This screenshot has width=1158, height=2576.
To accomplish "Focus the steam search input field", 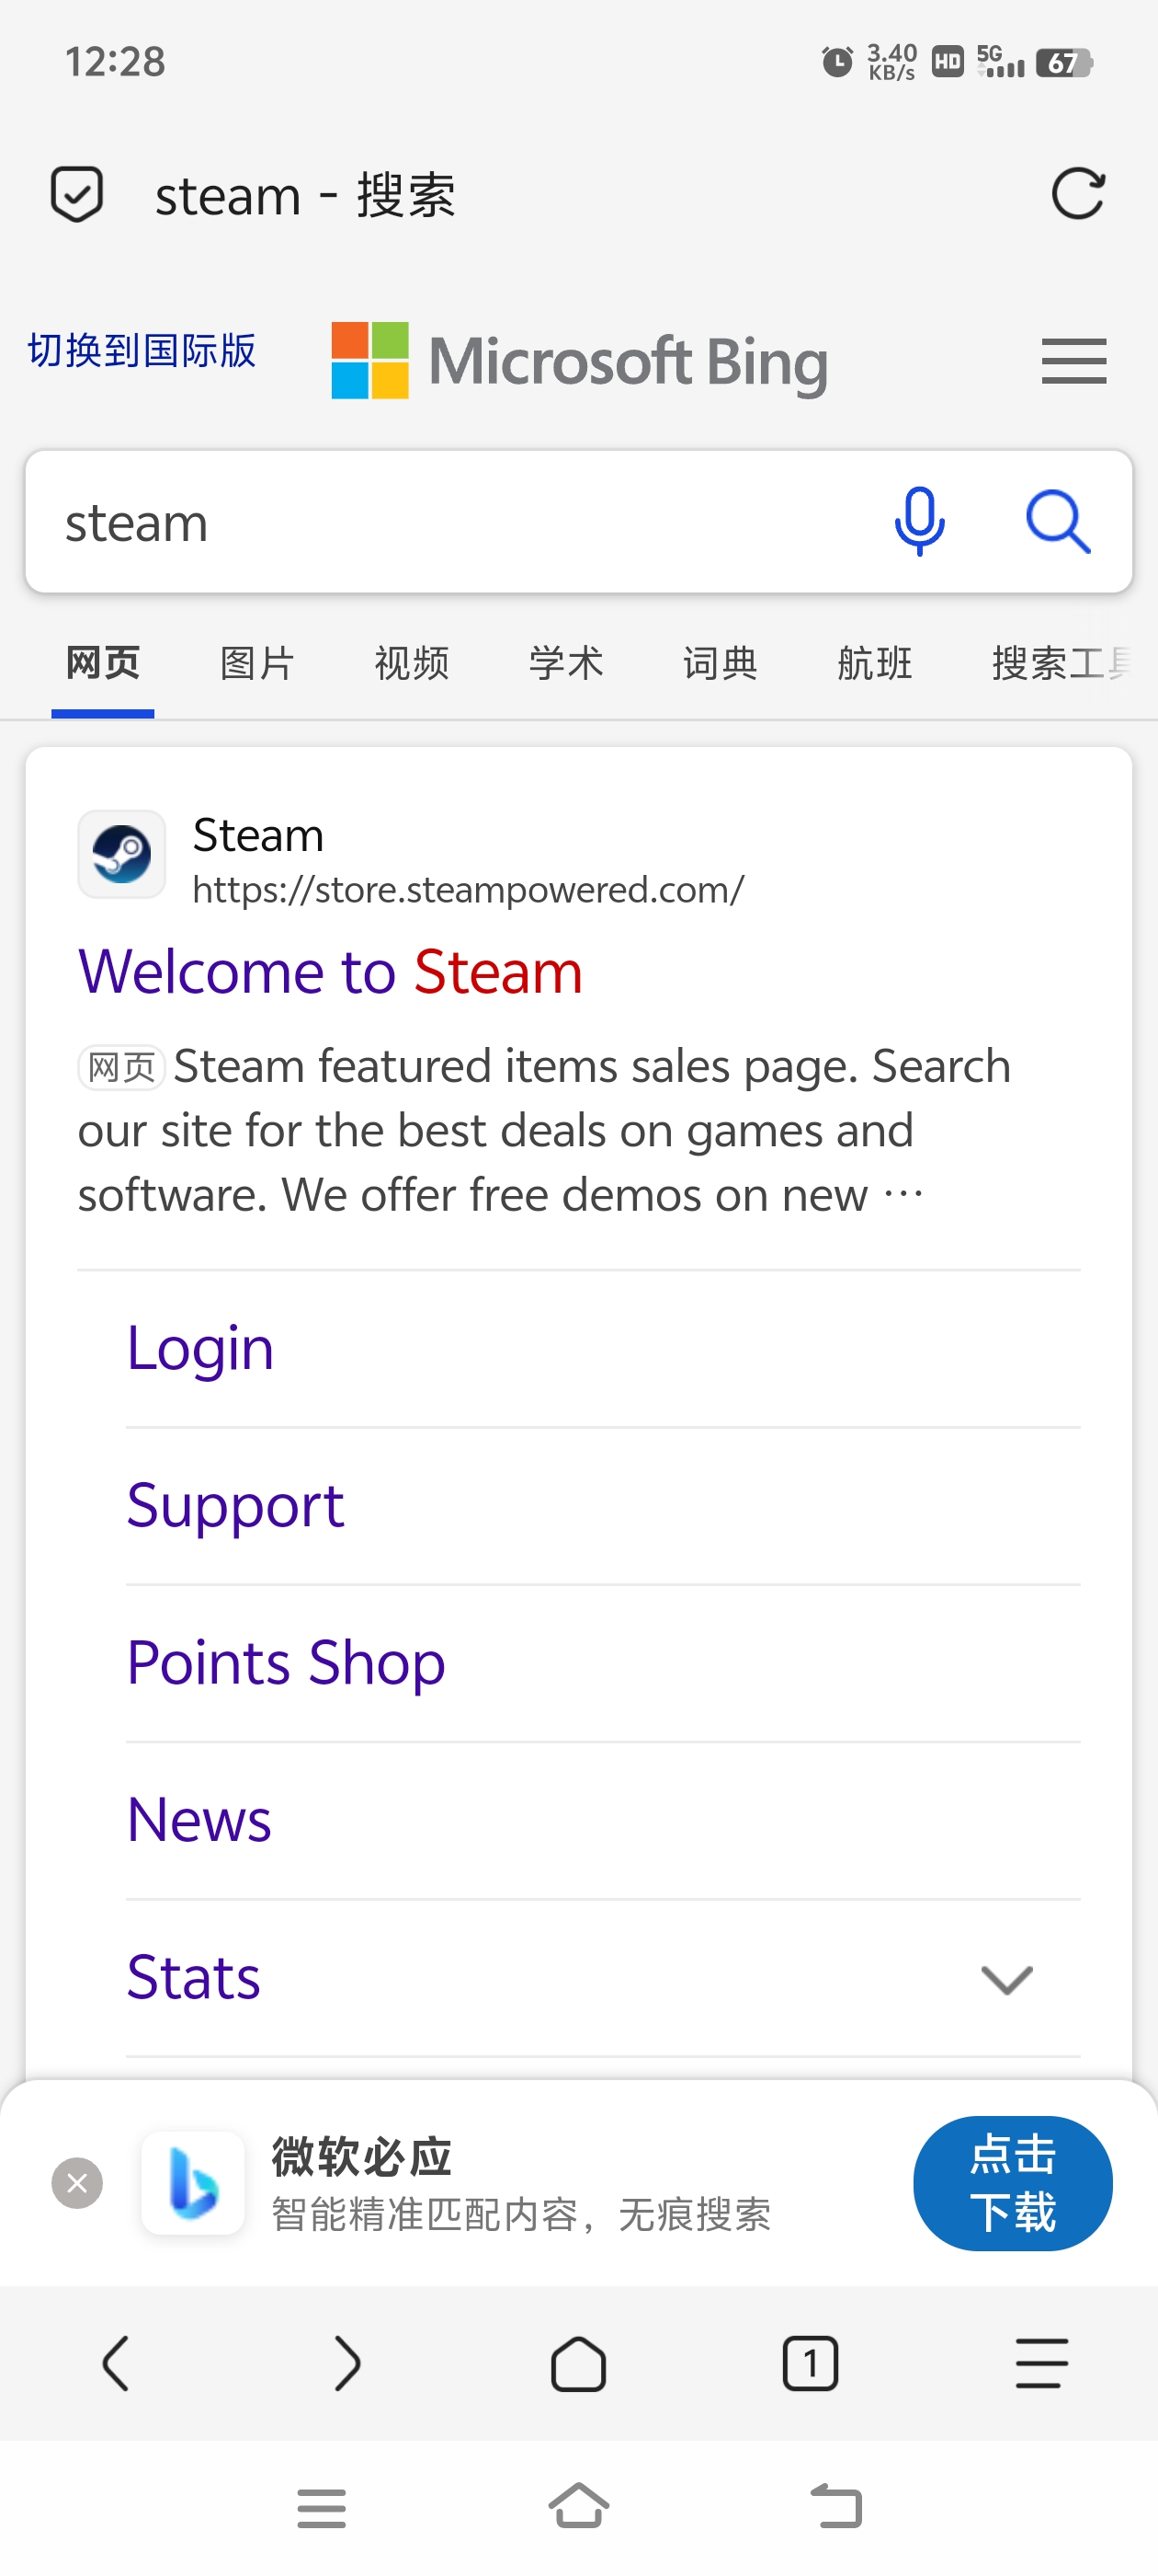I will tap(449, 522).
